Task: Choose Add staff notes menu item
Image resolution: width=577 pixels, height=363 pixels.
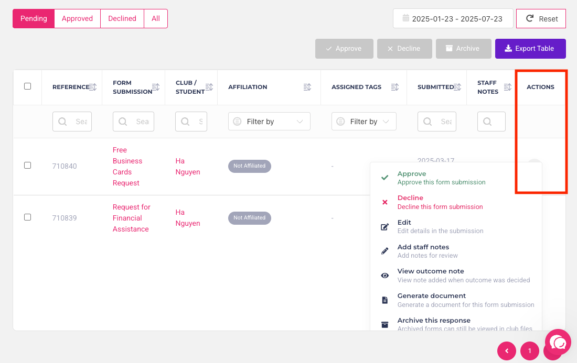Action: (456, 251)
